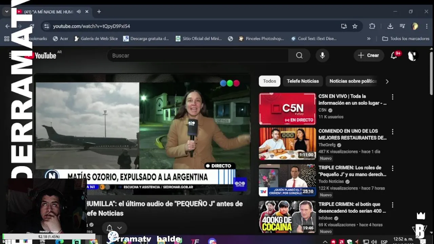
Task: Open options for Todo Noticias triple crimen video
Action: [x=392, y=168]
